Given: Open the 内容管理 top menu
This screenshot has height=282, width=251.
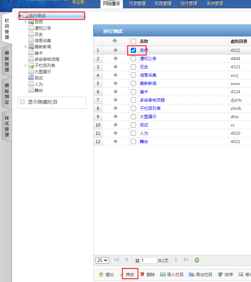Looking at the screenshot, I should click(x=137, y=4).
